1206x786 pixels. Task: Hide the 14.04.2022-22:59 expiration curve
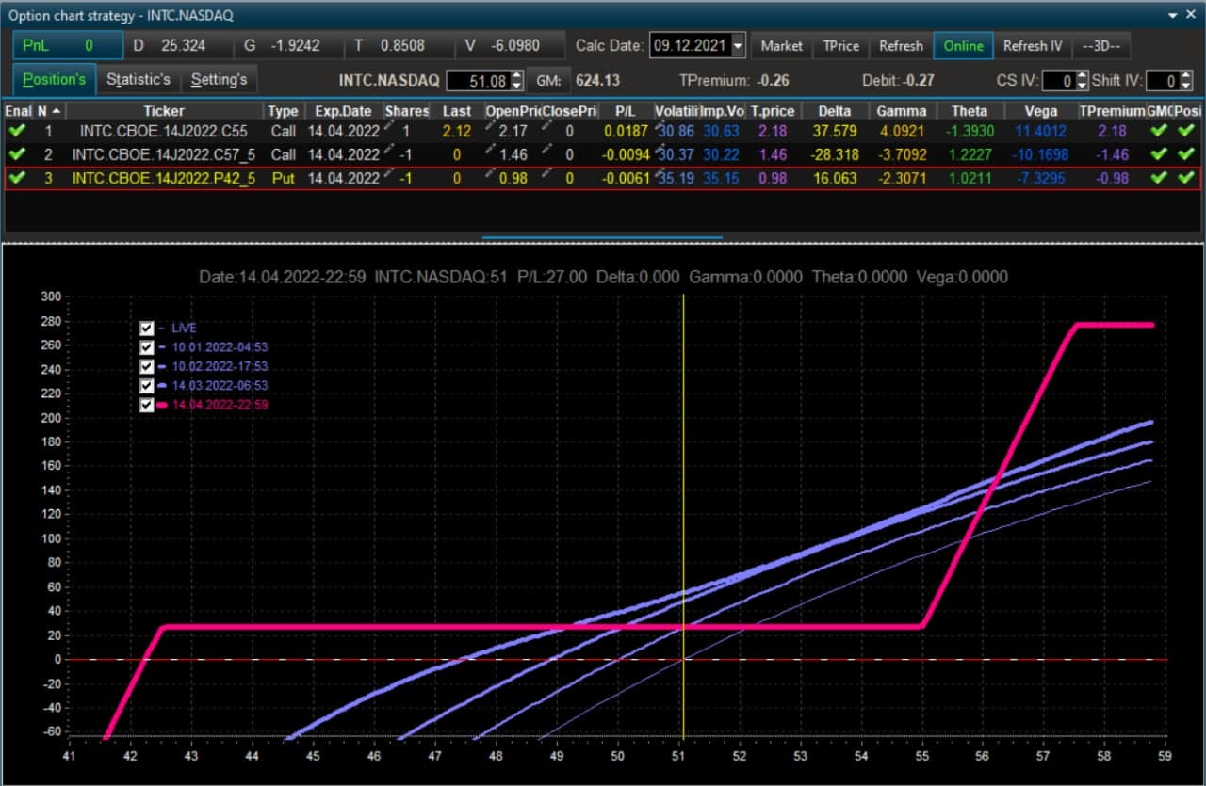pyautogui.click(x=147, y=405)
